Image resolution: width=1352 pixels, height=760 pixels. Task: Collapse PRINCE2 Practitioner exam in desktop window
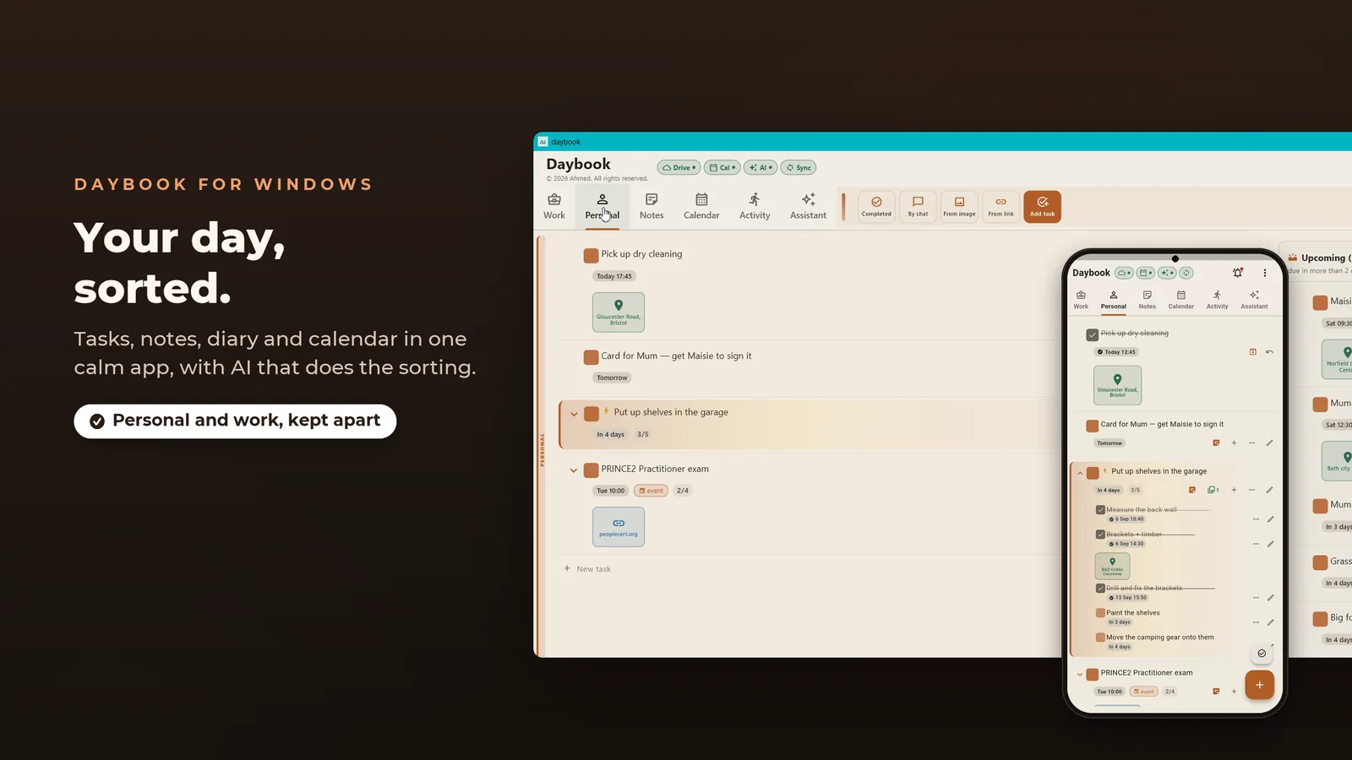[x=574, y=470]
